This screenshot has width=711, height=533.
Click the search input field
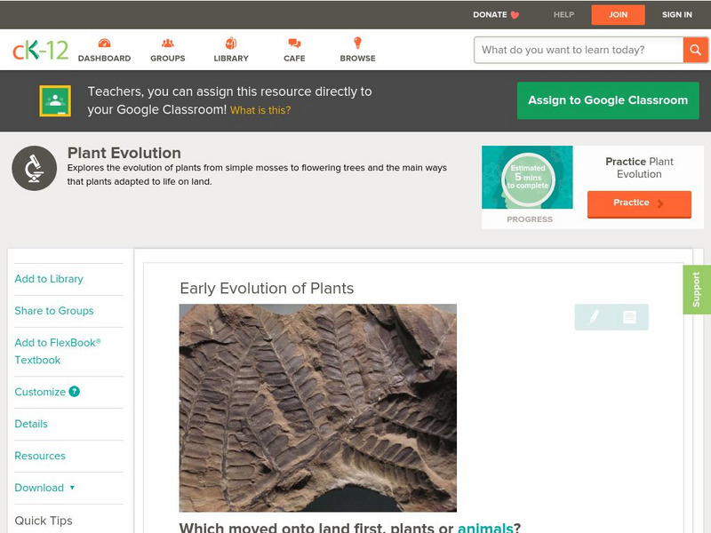point(579,50)
